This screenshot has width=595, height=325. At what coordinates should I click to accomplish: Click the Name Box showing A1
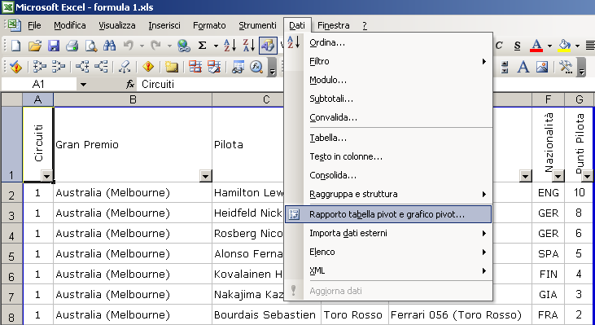coord(39,84)
